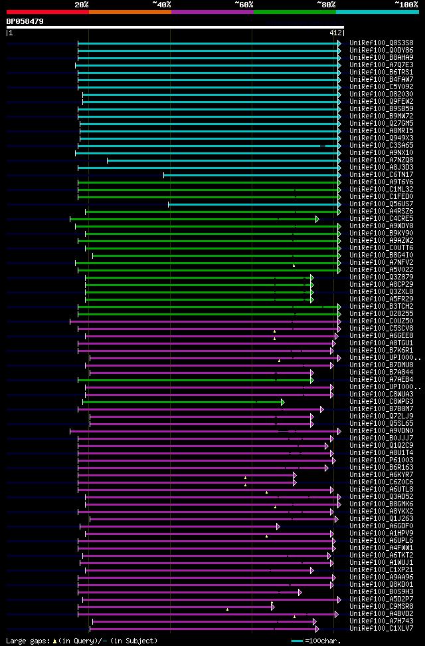The width and height of the screenshot is (425, 646).
Task: Select the cyan ~100% identity legend segment
Action: coord(378,12)
